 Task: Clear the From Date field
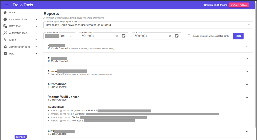click(x=117, y=36)
